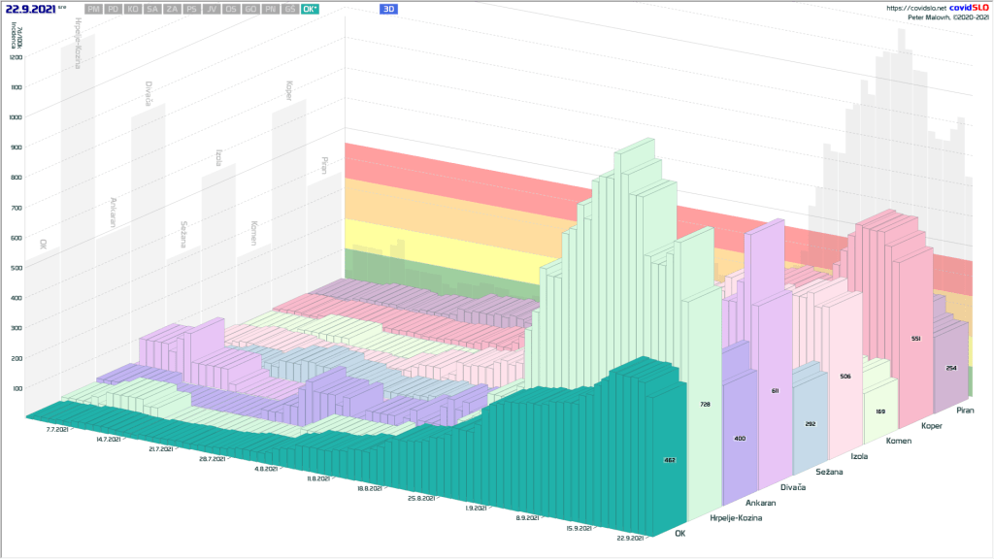Select the PM region tab

pos(93,9)
